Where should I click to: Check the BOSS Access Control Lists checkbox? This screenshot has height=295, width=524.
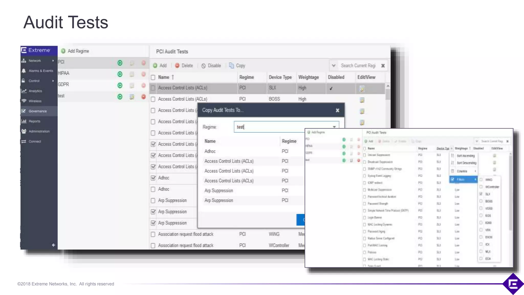pos(153,99)
